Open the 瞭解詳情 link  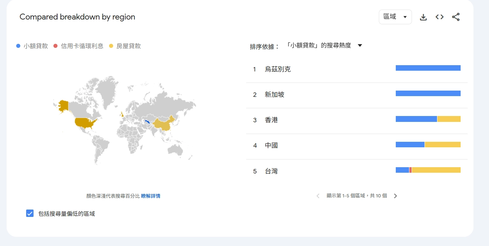151,196
